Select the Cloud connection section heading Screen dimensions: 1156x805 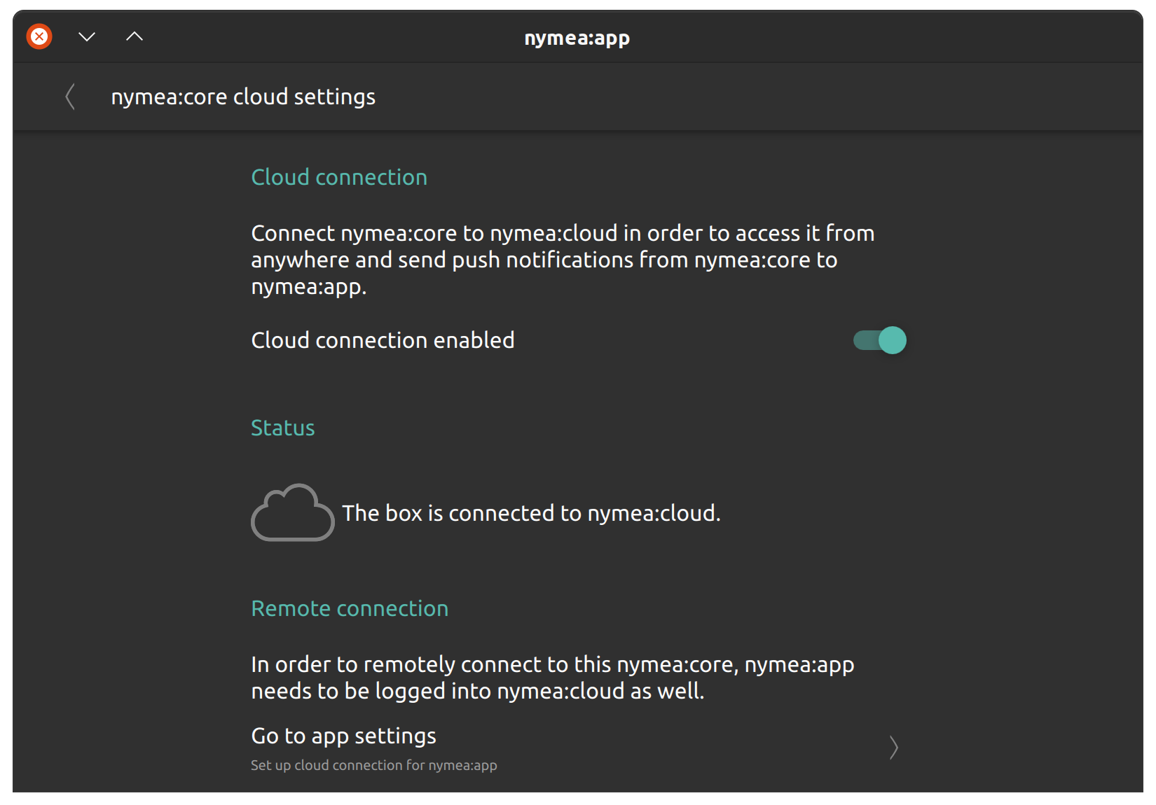(339, 177)
